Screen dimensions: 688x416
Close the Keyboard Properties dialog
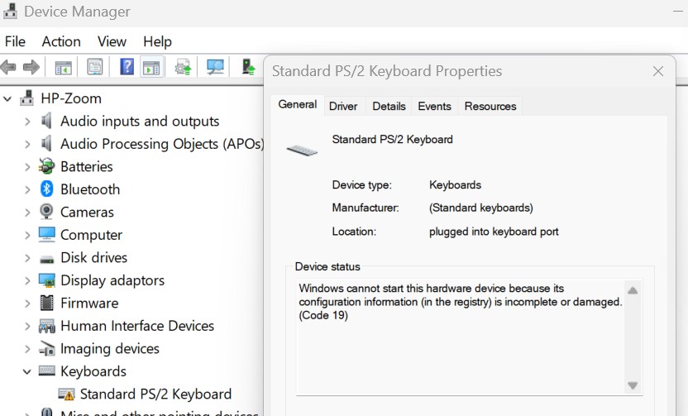(x=657, y=71)
